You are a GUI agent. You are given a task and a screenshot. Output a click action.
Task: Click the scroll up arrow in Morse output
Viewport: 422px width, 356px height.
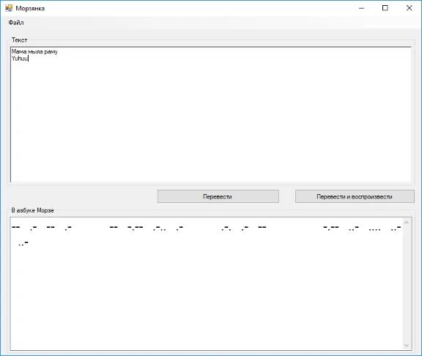[407, 223]
